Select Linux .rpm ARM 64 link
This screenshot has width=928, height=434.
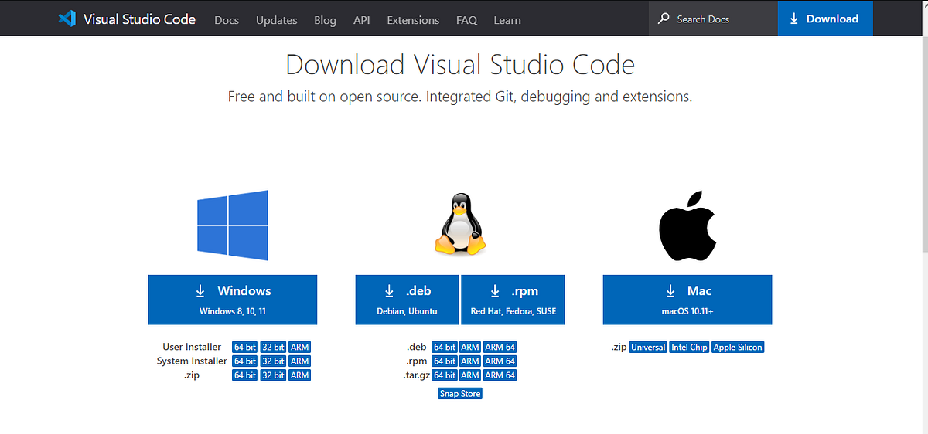pyautogui.click(x=500, y=361)
